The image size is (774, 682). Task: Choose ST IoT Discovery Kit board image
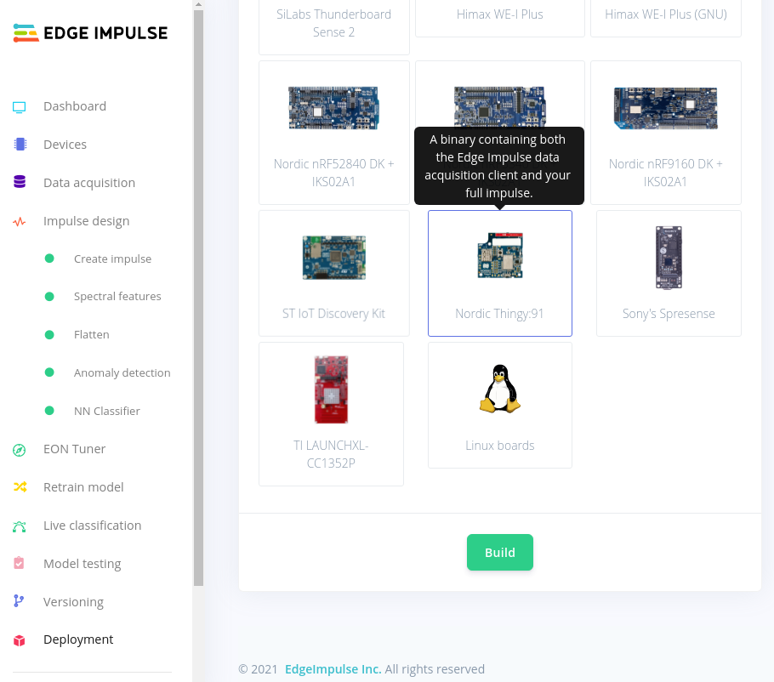[333, 258]
